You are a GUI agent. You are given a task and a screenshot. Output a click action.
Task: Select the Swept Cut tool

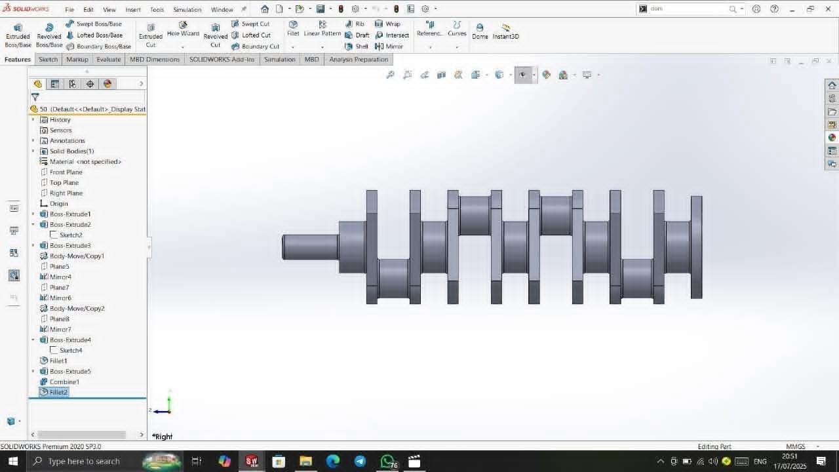[250, 24]
